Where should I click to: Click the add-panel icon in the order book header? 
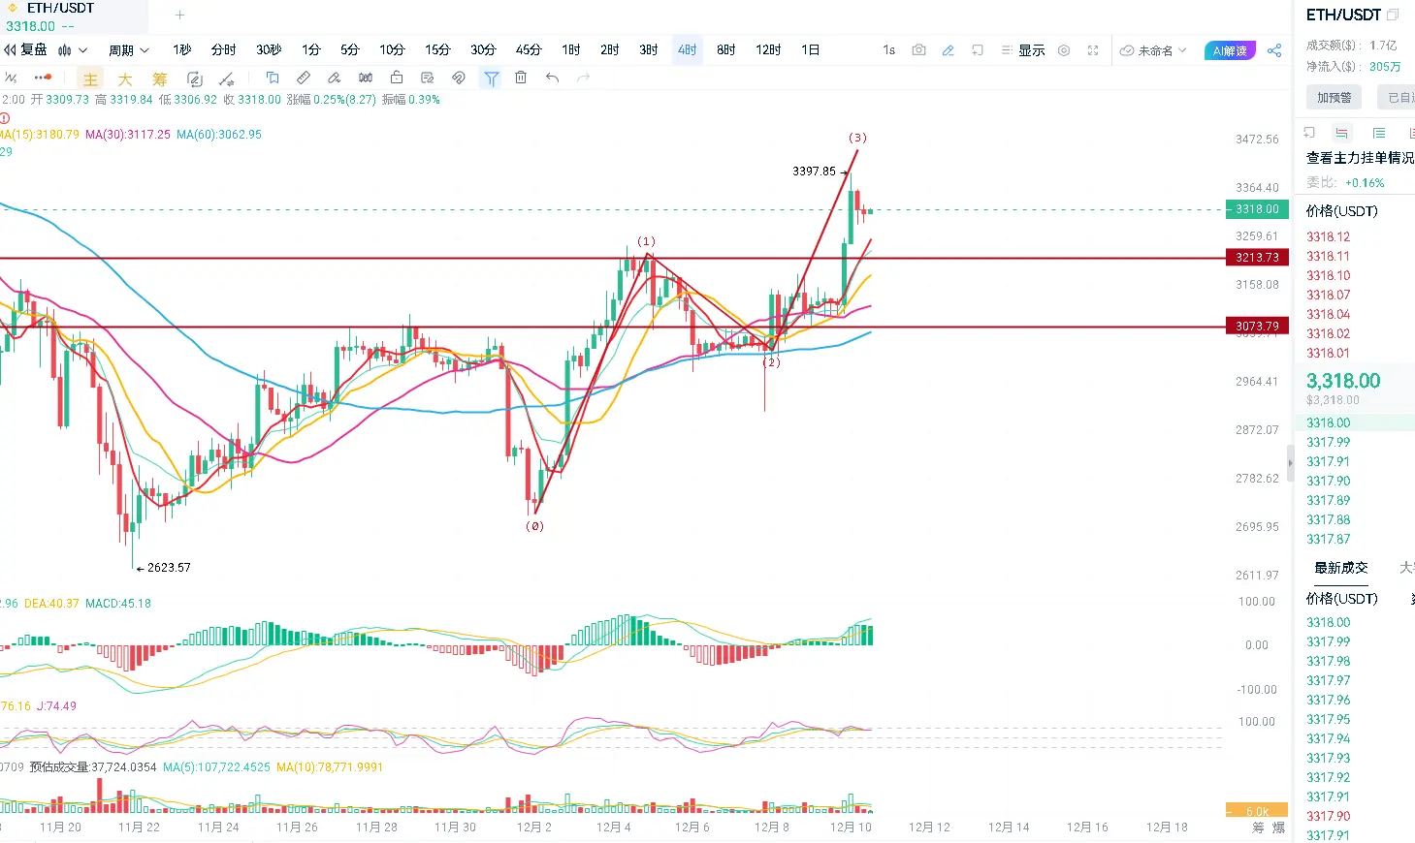point(1309,133)
